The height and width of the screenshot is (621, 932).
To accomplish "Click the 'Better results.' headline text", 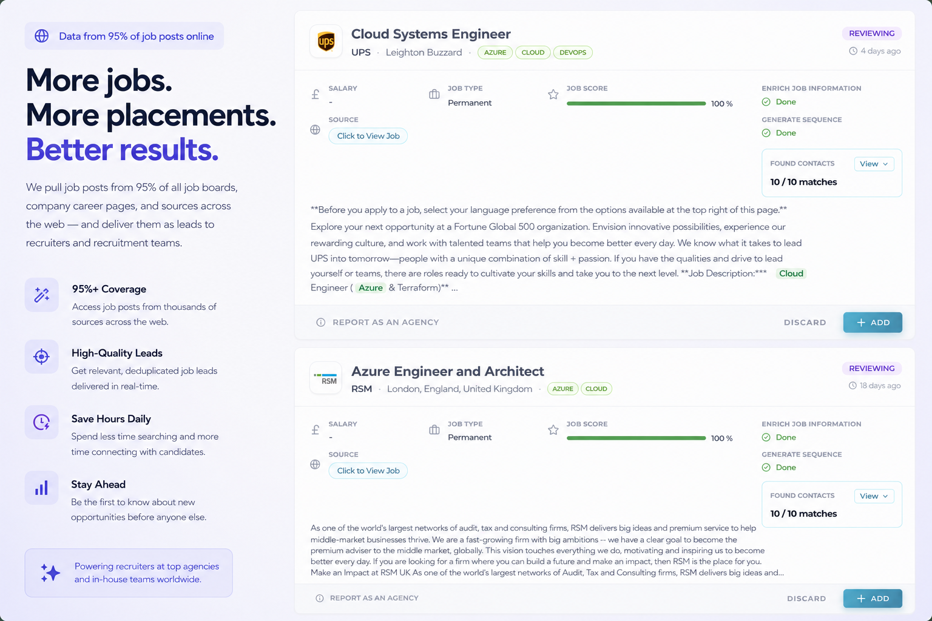I will click(x=122, y=150).
